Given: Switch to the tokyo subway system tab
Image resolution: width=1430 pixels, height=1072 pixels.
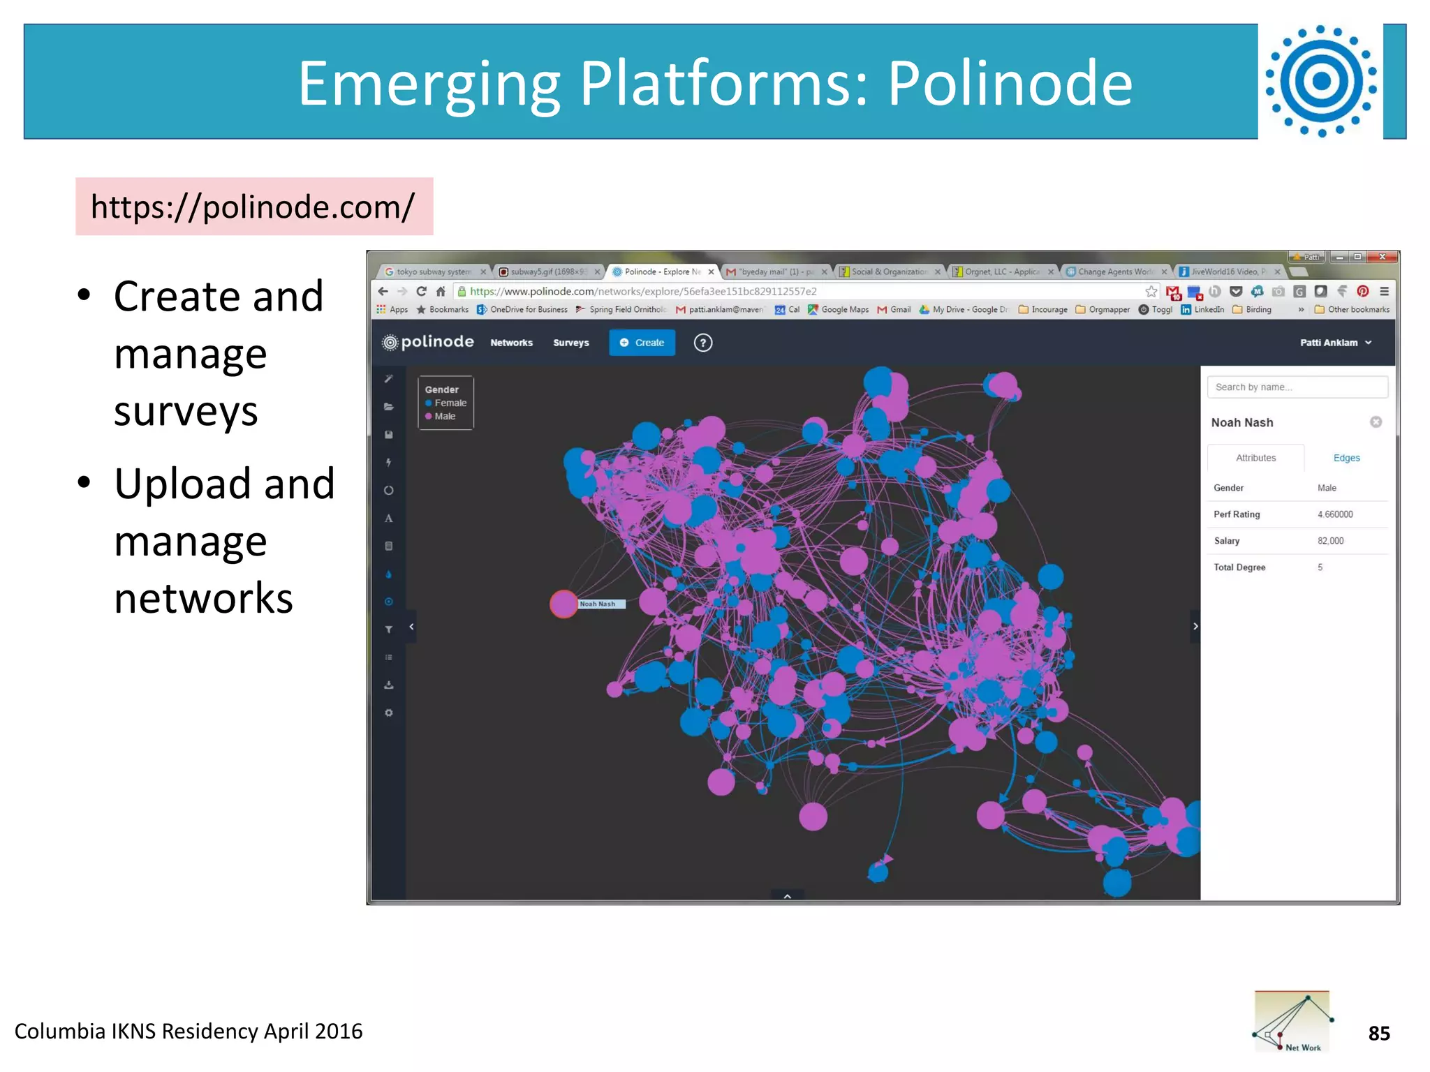Looking at the screenshot, I should point(433,272).
